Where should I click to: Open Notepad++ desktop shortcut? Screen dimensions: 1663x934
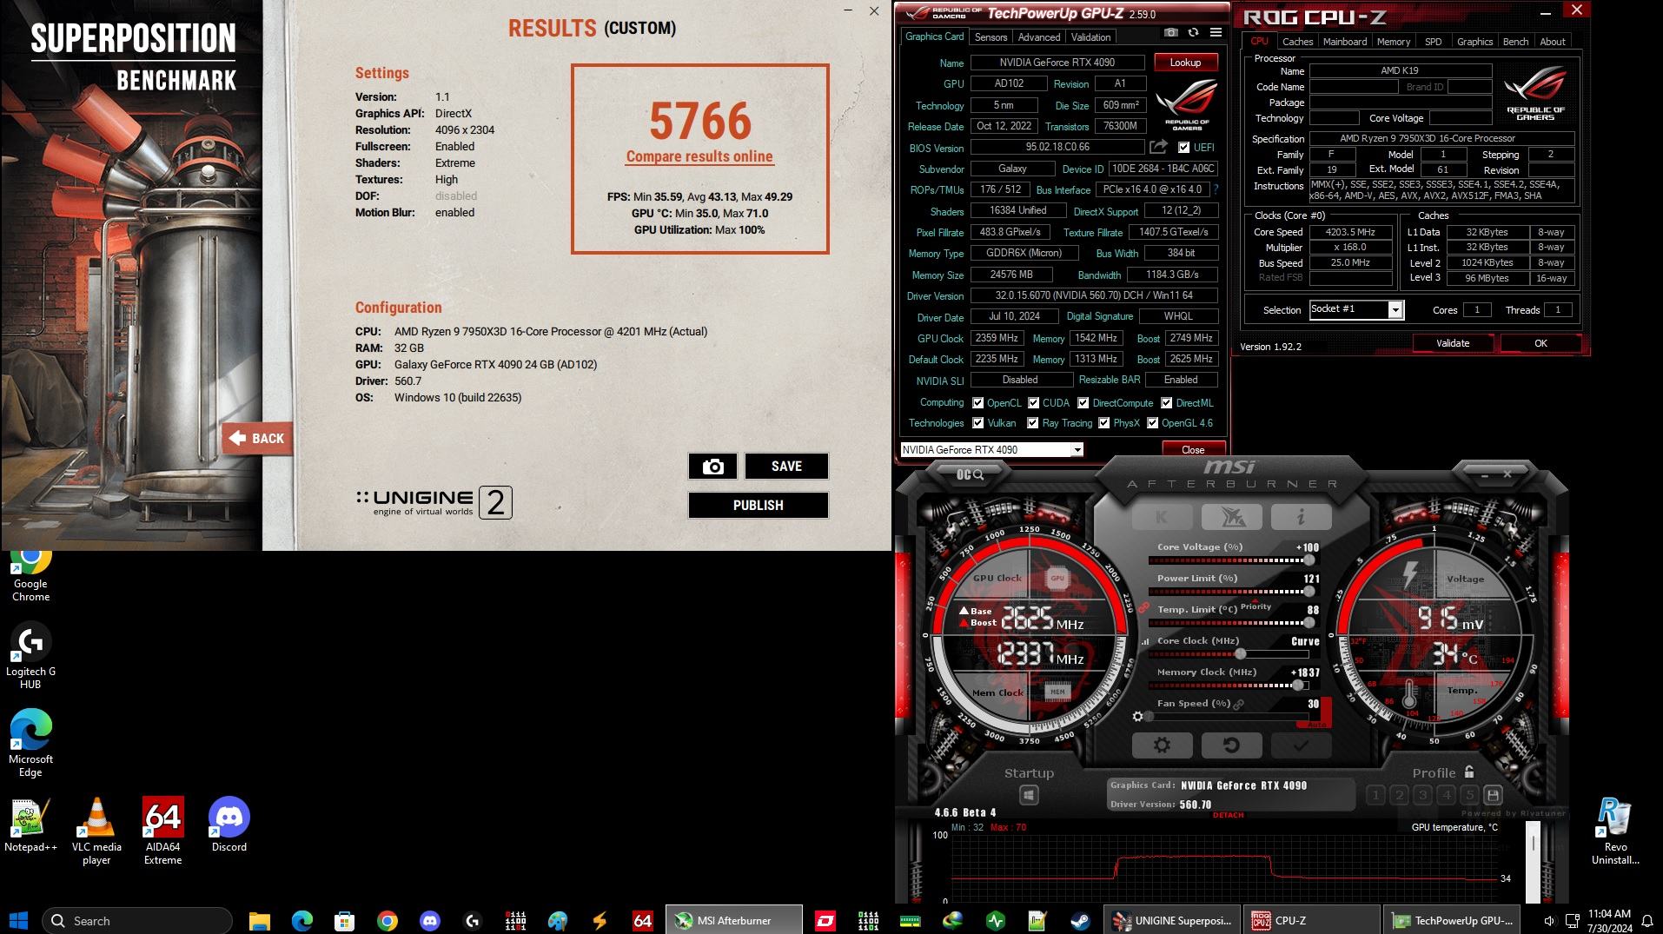30,825
